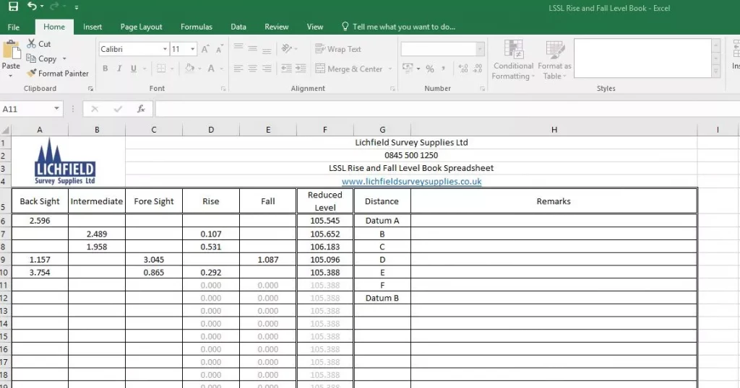This screenshot has width=740, height=388.
Task: Open www.lichfieldsurveysupplies.co.uk link
Action: (411, 181)
